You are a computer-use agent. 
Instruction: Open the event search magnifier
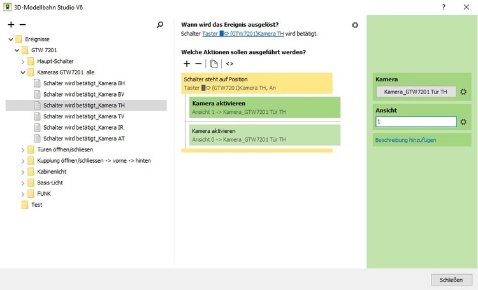[x=160, y=25]
